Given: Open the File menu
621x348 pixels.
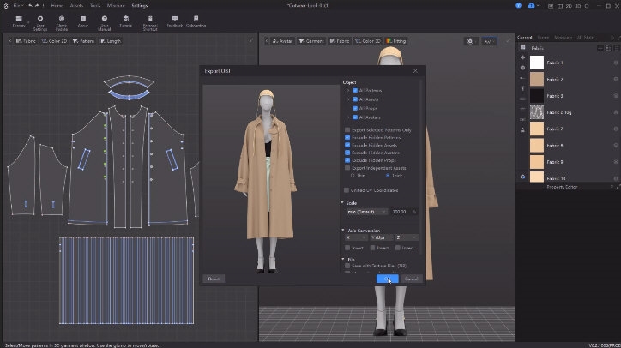Looking at the screenshot, I should [x=18, y=6].
